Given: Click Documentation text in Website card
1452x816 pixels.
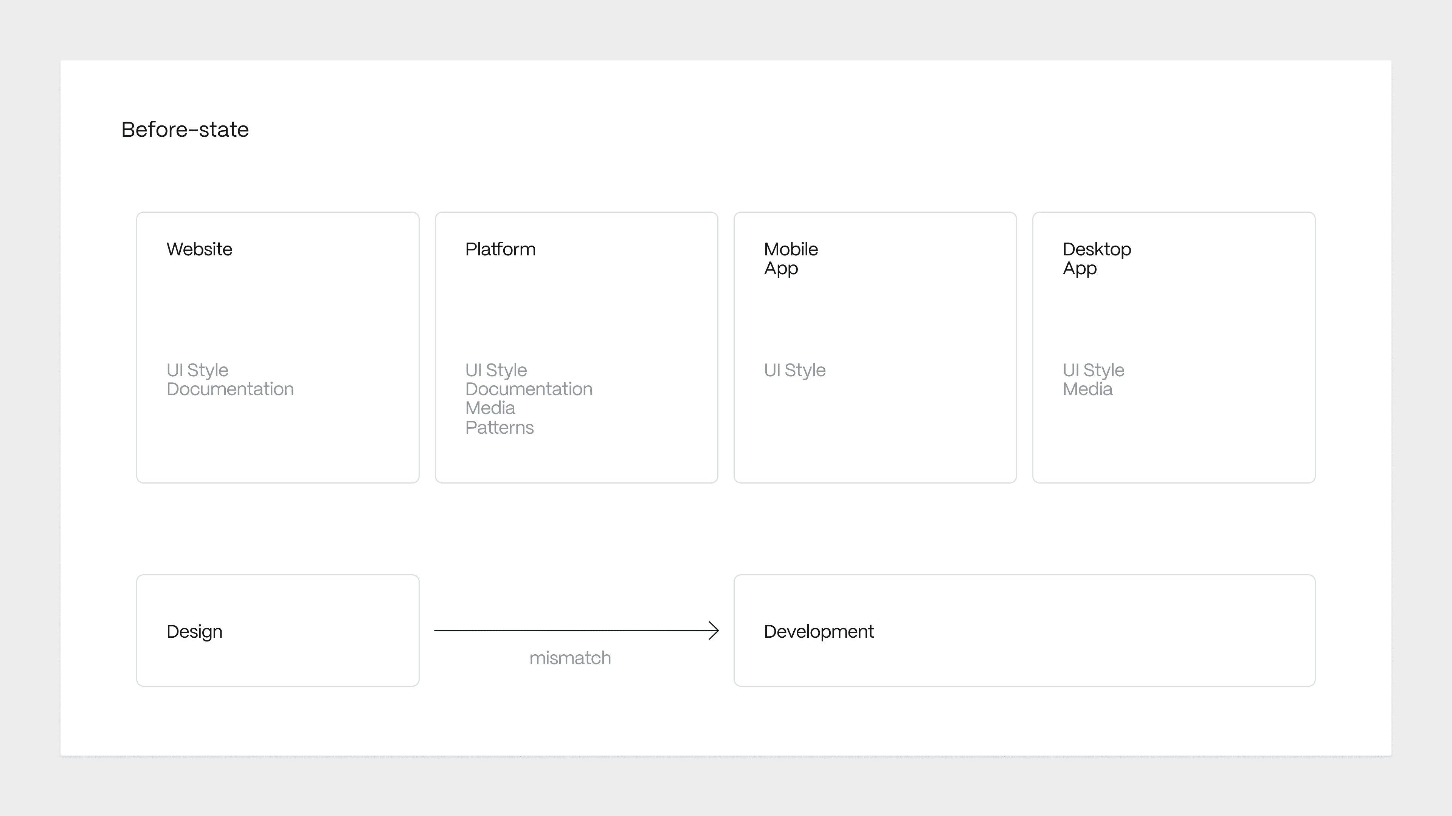Looking at the screenshot, I should click(230, 389).
